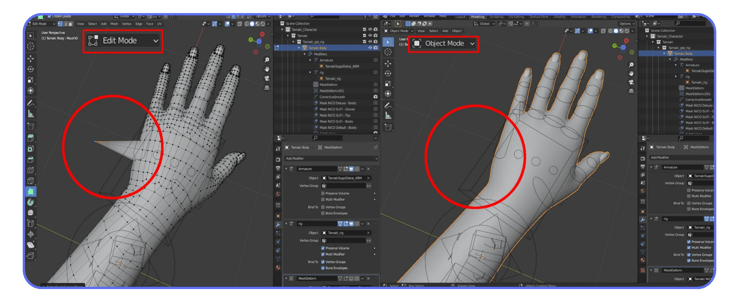The width and height of the screenshot is (739, 301).
Task: Select the Move tool in left Edit Mode viewport
Action: pyautogui.click(x=31, y=58)
